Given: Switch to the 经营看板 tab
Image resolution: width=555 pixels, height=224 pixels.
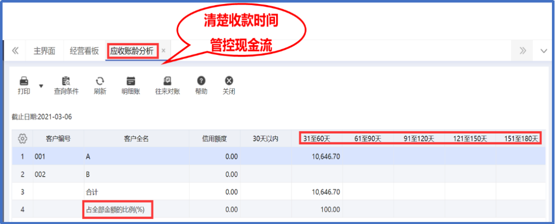Looking at the screenshot, I should point(84,51).
